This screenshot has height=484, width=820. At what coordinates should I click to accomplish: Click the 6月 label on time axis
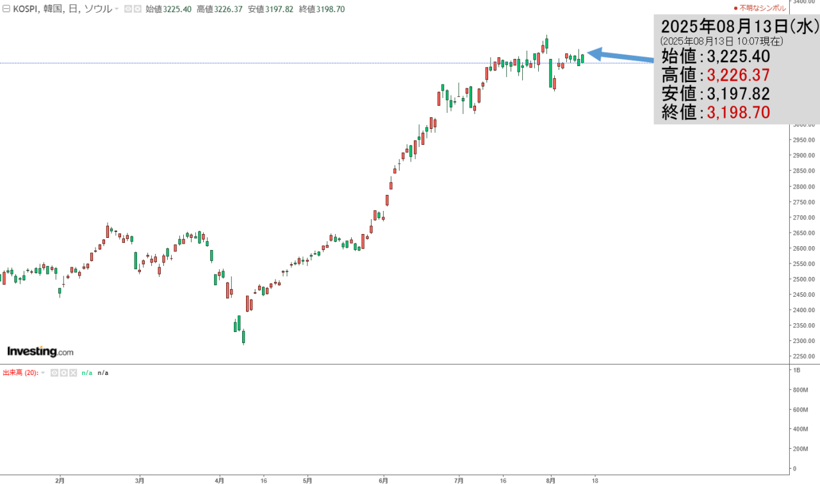383,479
